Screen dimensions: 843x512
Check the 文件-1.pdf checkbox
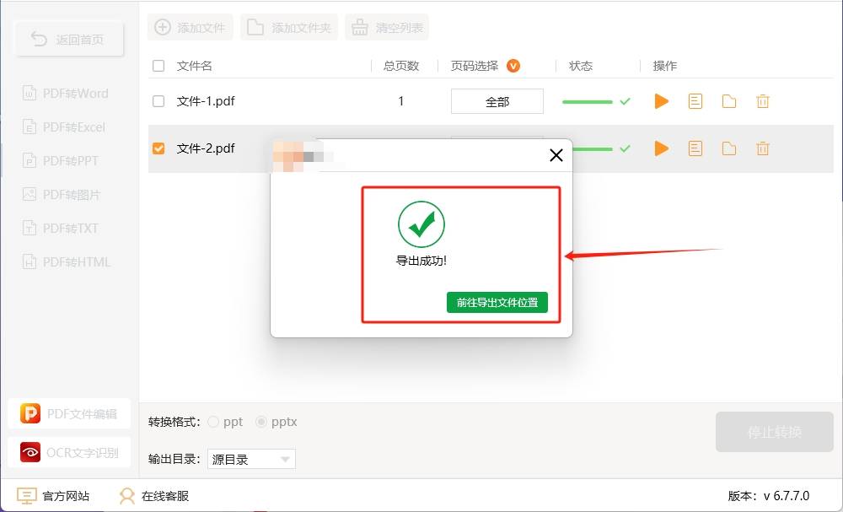pos(157,100)
